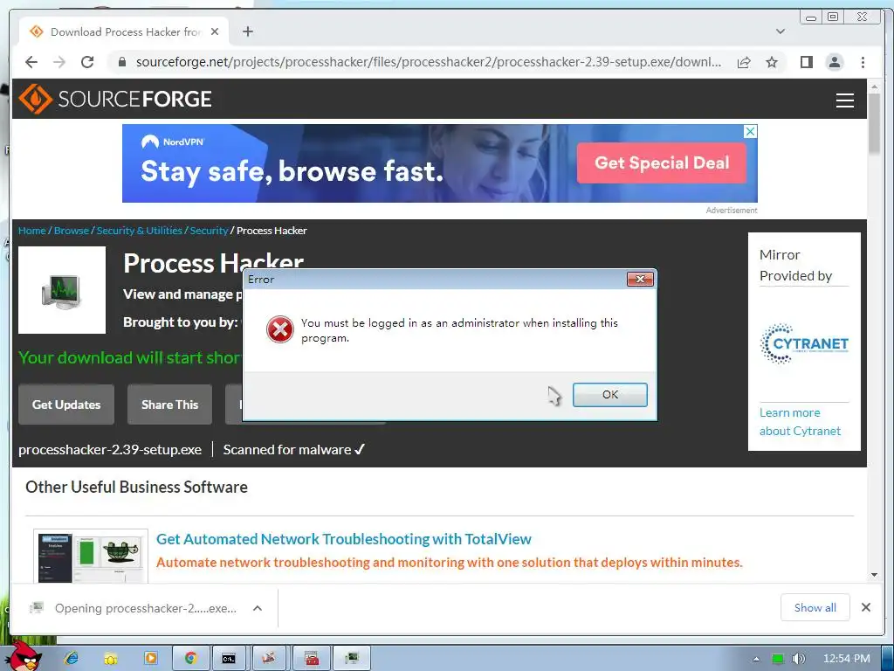Click the Process Hacker project icon
Image resolution: width=894 pixels, height=671 pixels.
coord(62,290)
